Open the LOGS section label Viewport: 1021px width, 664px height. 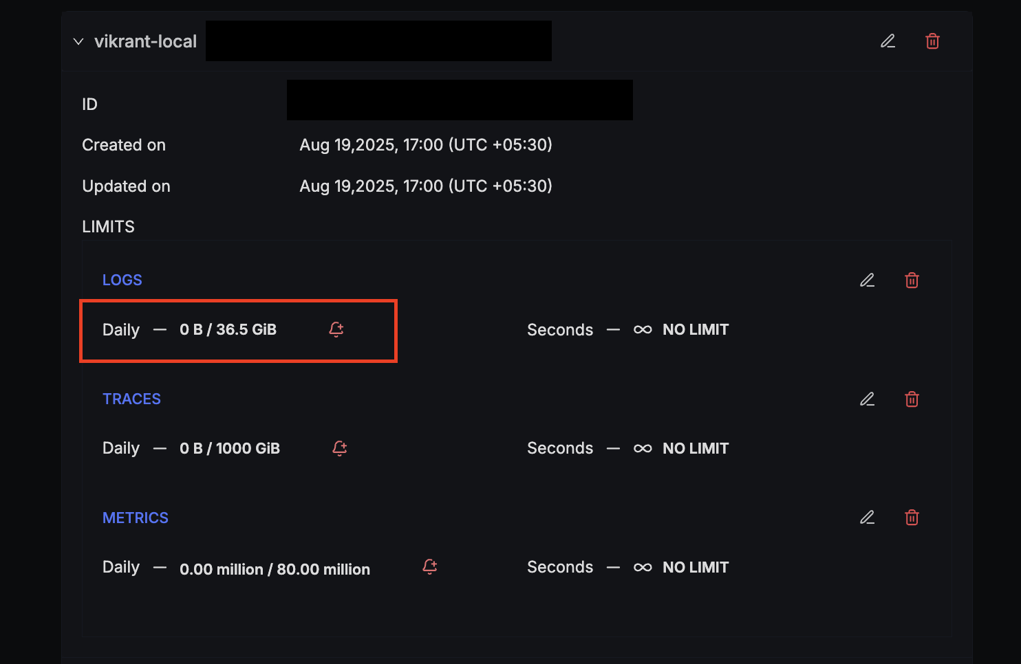click(122, 280)
